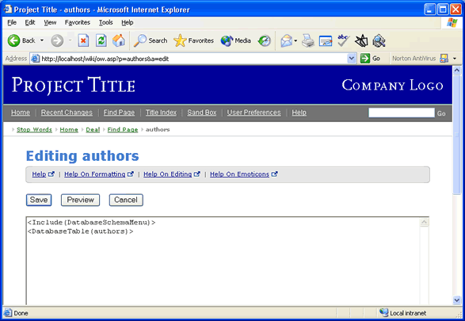Click the page icon in address bar
Screen dimensions: 465x321
pyautogui.click(x=36, y=59)
